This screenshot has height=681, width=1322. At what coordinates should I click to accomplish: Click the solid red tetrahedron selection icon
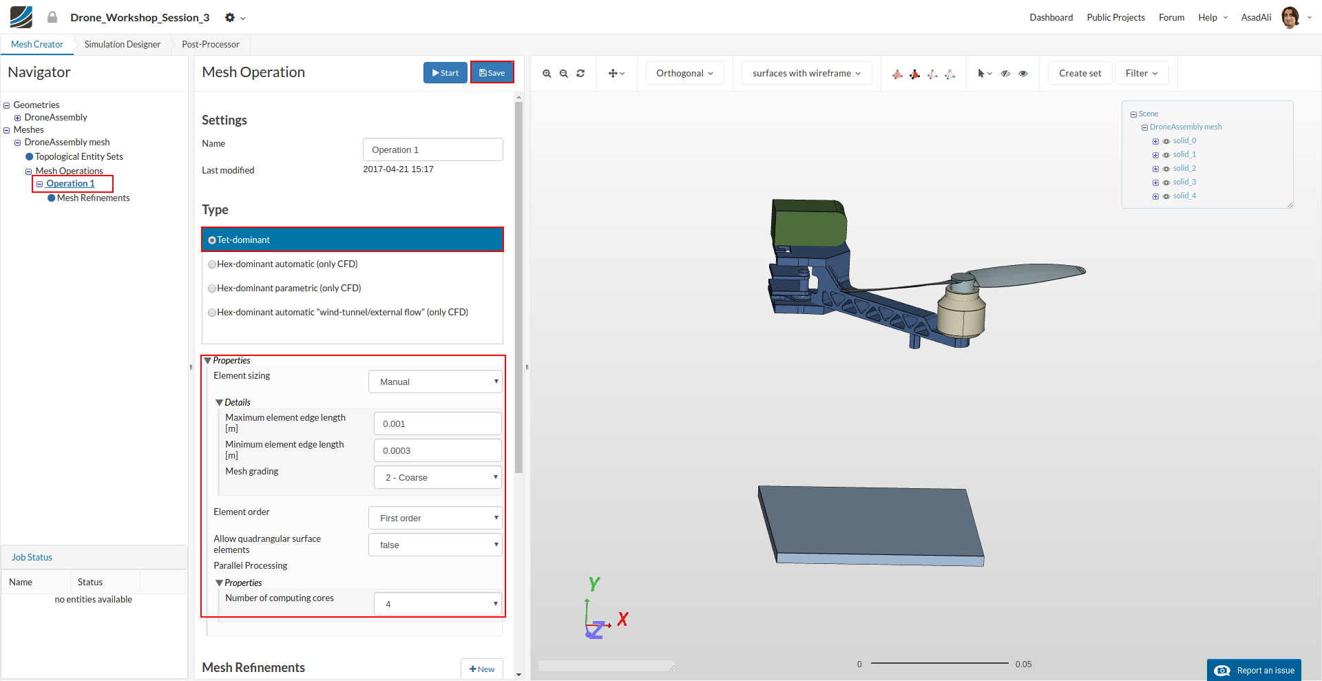[914, 74]
